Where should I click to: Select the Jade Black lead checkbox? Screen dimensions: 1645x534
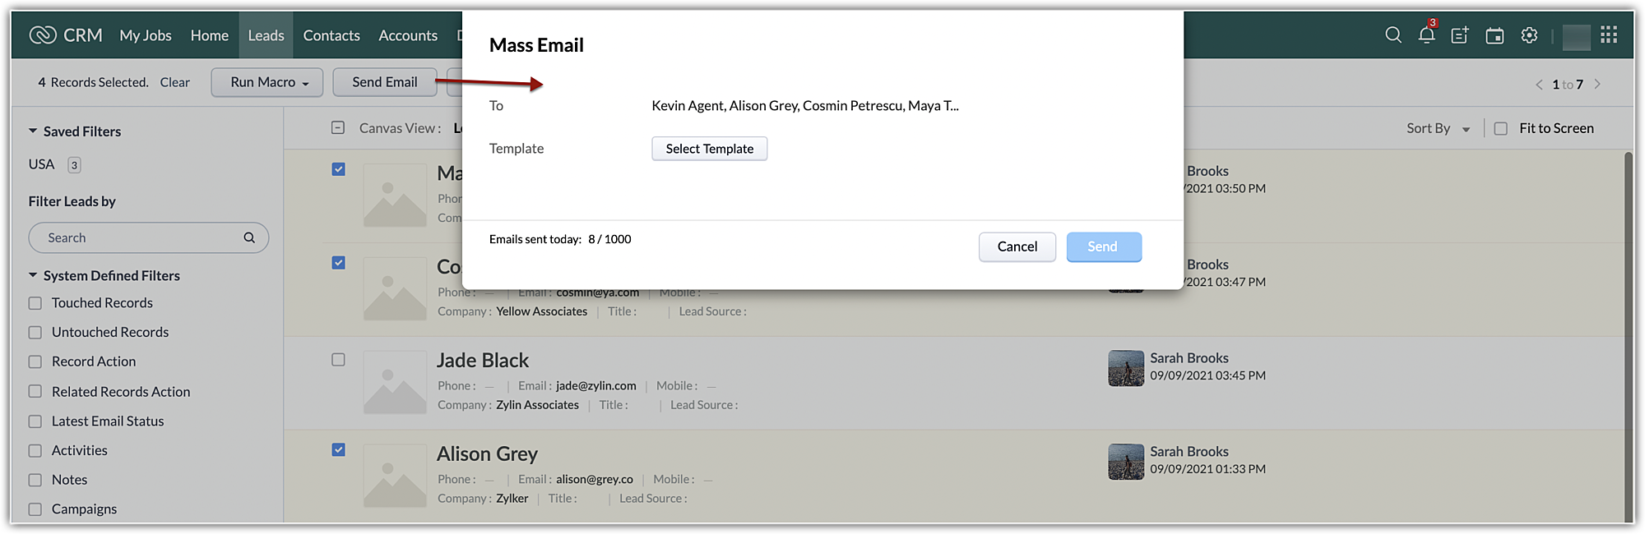pyautogui.click(x=338, y=360)
